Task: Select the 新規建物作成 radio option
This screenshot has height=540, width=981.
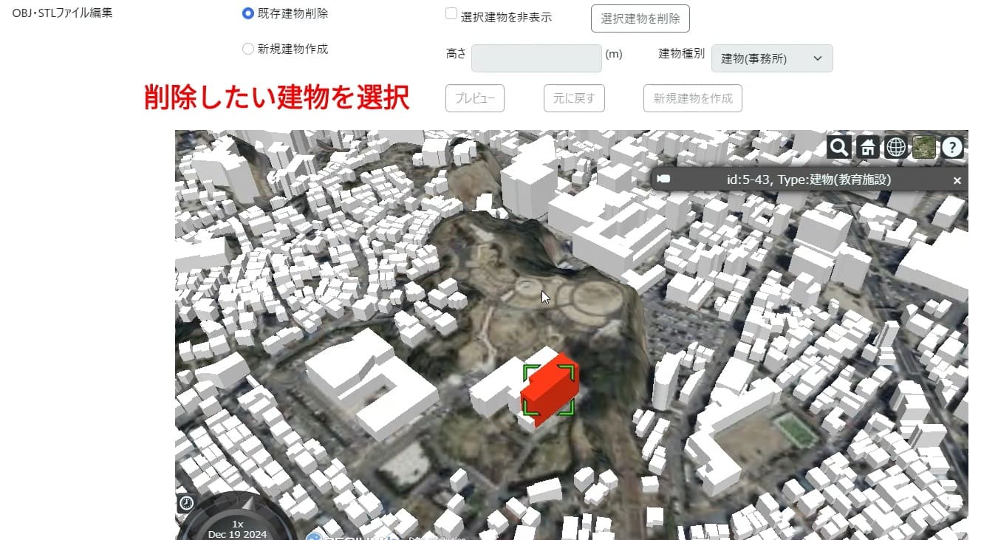Action: pos(248,49)
